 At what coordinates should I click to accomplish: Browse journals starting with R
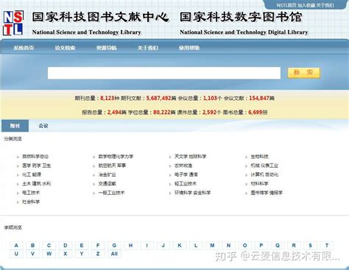[x=294, y=246]
